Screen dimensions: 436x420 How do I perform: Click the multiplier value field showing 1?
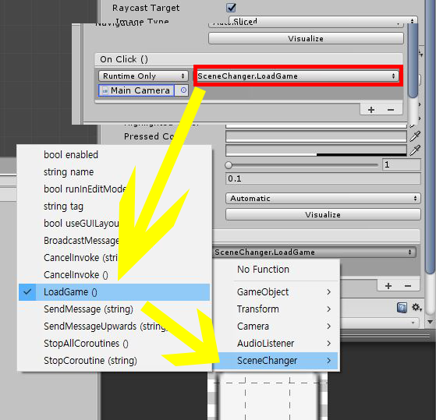402,164
